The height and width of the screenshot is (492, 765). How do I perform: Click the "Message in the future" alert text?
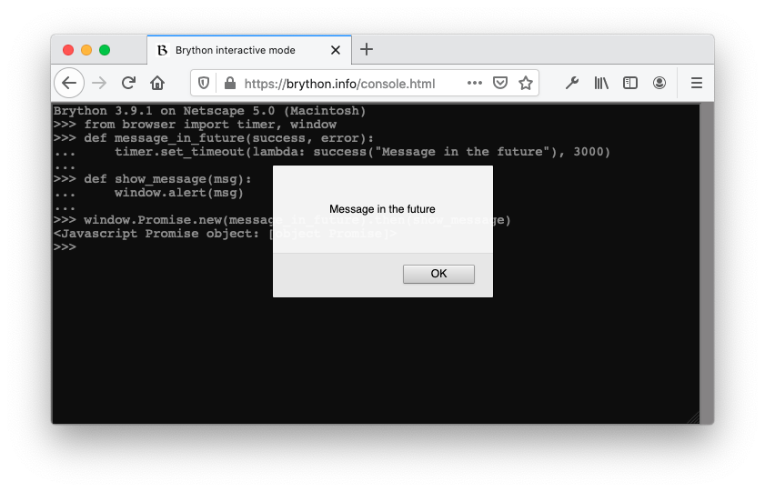tap(382, 209)
